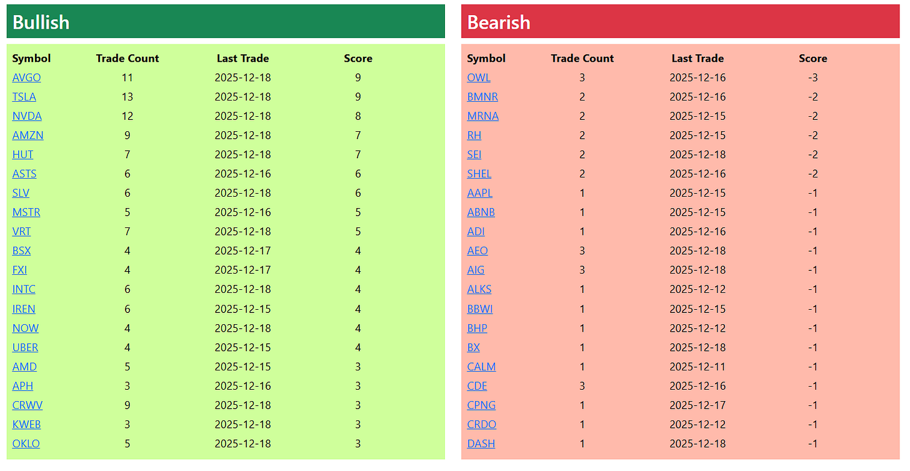Screen dimensions: 910x471
Task: Open the ASTS symbol link
Action: [x=24, y=174]
